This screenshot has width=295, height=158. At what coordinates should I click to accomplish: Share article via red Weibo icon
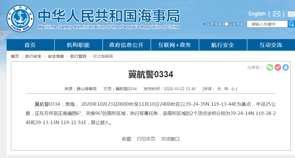(x=278, y=68)
